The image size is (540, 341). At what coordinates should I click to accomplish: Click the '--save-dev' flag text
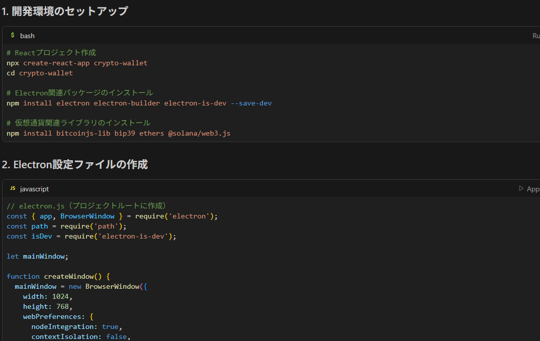(251, 103)
